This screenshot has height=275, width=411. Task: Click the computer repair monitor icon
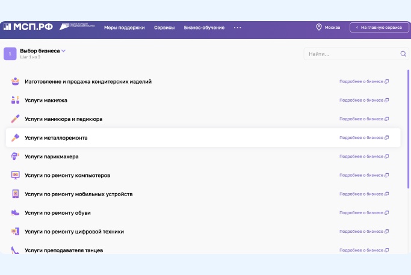click(x=16, y=175)
